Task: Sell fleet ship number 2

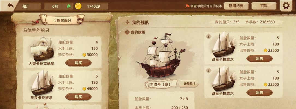Action: point(260,59)
